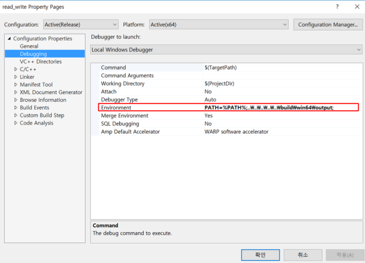Select the Environment property value field
Image resolution: width=365 pixels, height=263 pixels.
(x=280, y=108)
